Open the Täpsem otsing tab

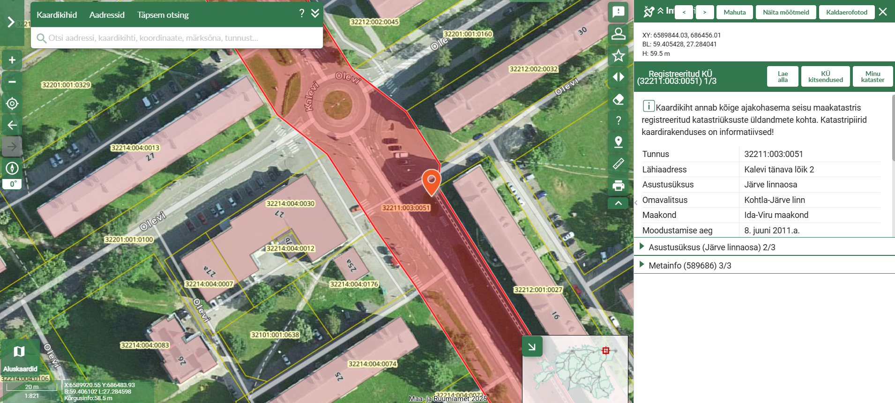pos(163,15)
